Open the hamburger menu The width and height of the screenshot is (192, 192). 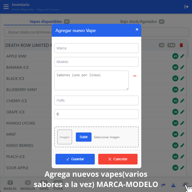(x=6, y=7)
